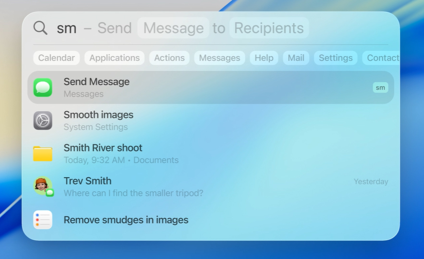The width and height of the screenshot is (424, 259).
Task: Click Trev Smith's avatar icon
Action: (x=43, y=186)
